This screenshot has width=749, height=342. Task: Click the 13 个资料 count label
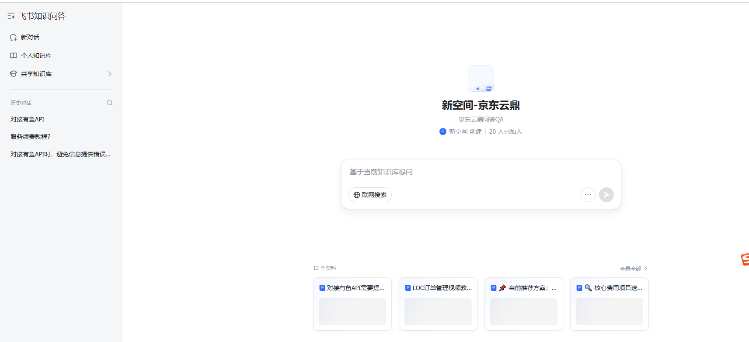tap(325, 268)
